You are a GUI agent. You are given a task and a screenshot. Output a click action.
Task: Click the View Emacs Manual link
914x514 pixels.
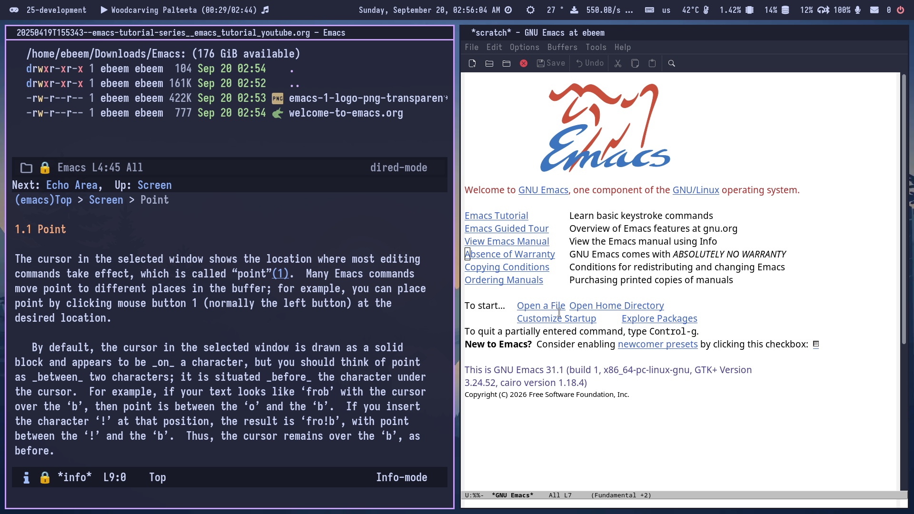click(507, 241)
